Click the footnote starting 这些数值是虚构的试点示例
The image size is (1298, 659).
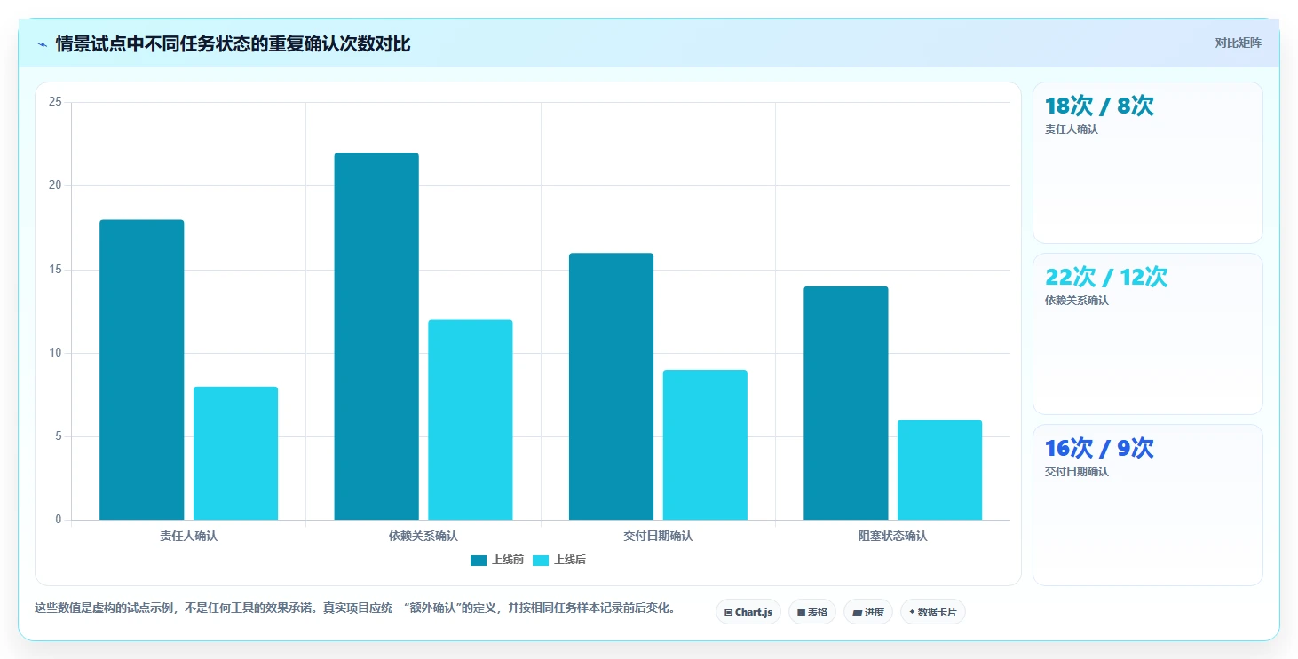[355, 608]
